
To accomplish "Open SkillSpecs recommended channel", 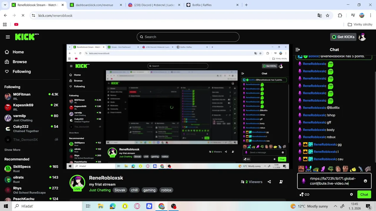I will (x=31, y=169).
